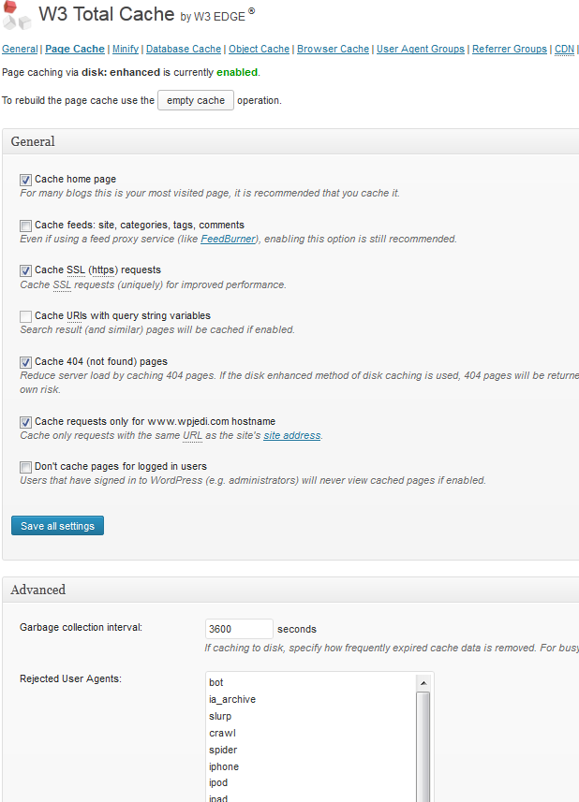The height and width of the screenshot is (802, 579).
Task: Click 'slurp' in Rejected User Agents list
Action: (x=220, y=716)
